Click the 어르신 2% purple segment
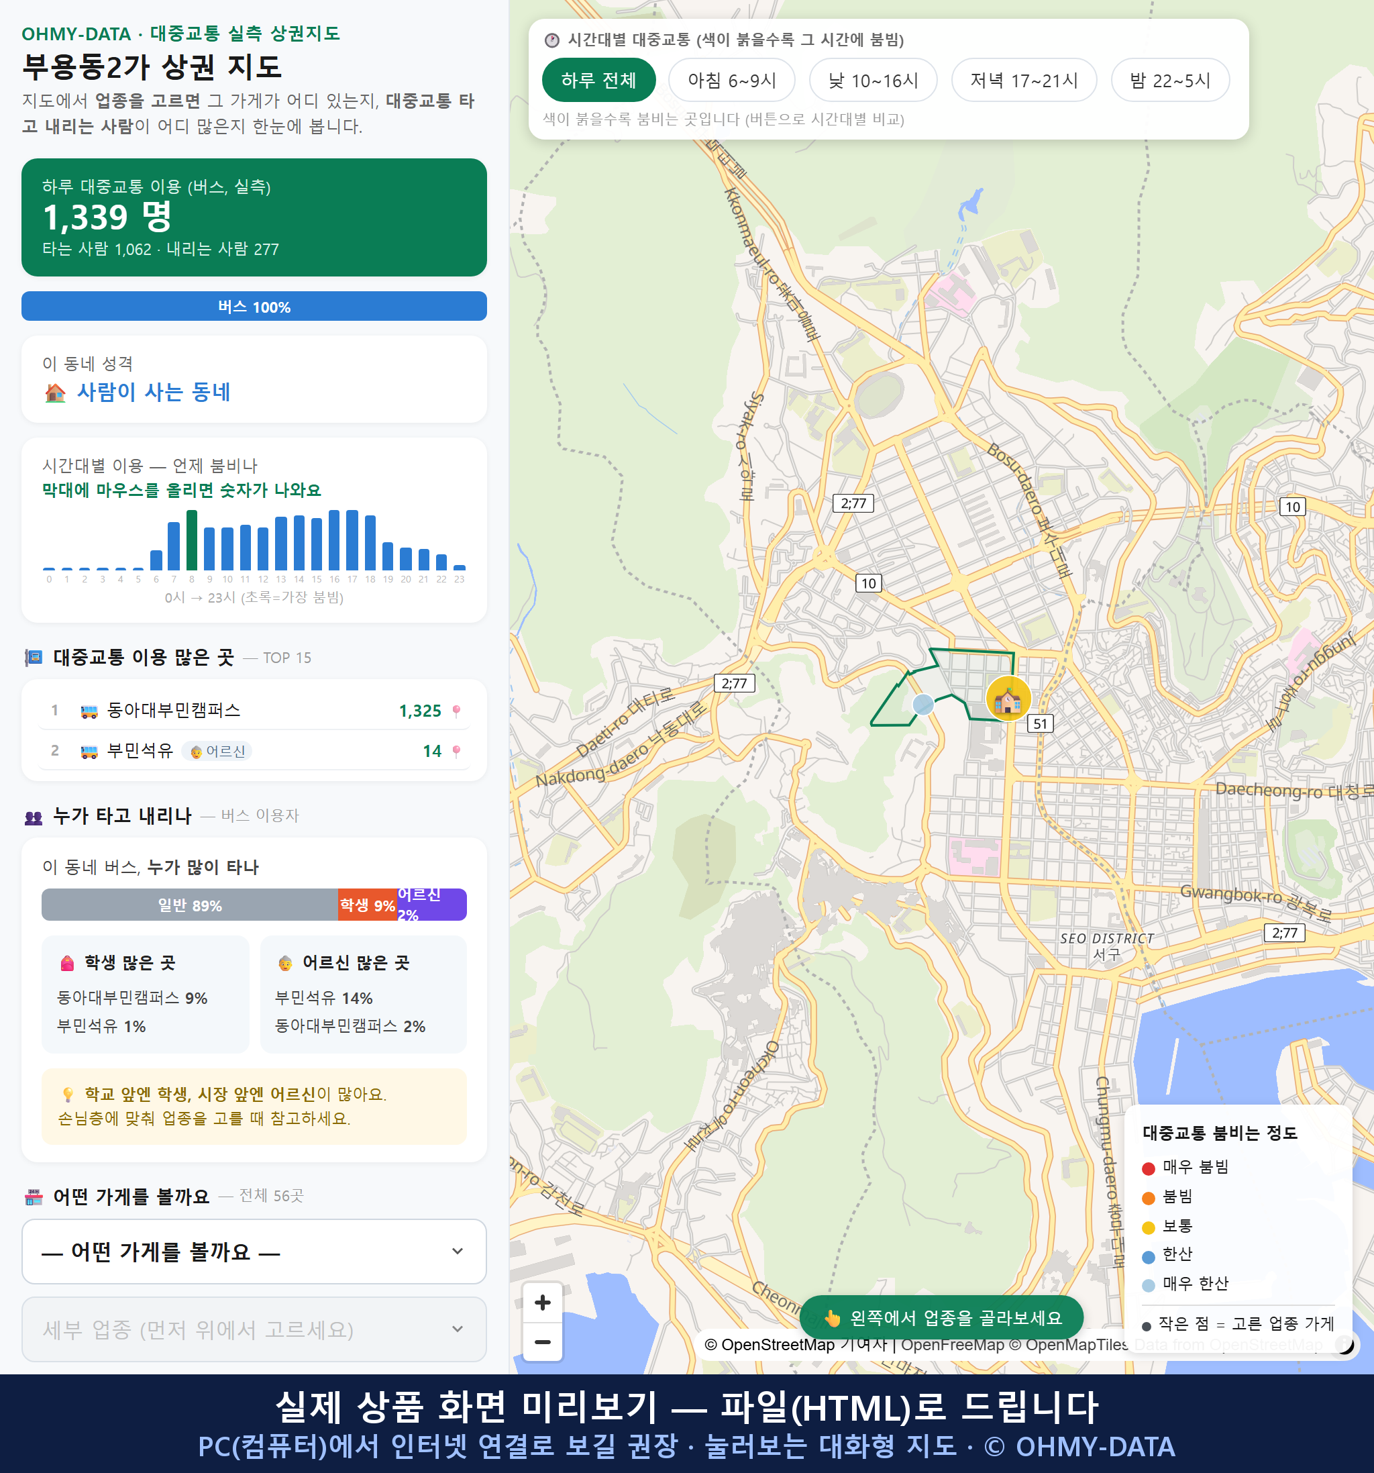Screen dimensions: 1374x1473 pyautogui.click(x=432, y=905)
